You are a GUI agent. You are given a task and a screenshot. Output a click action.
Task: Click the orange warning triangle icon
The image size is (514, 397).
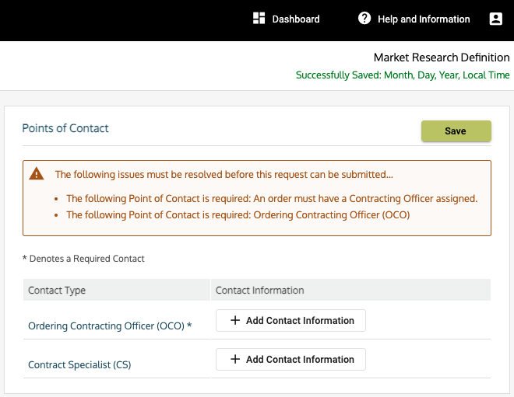[x=37, y=174]
